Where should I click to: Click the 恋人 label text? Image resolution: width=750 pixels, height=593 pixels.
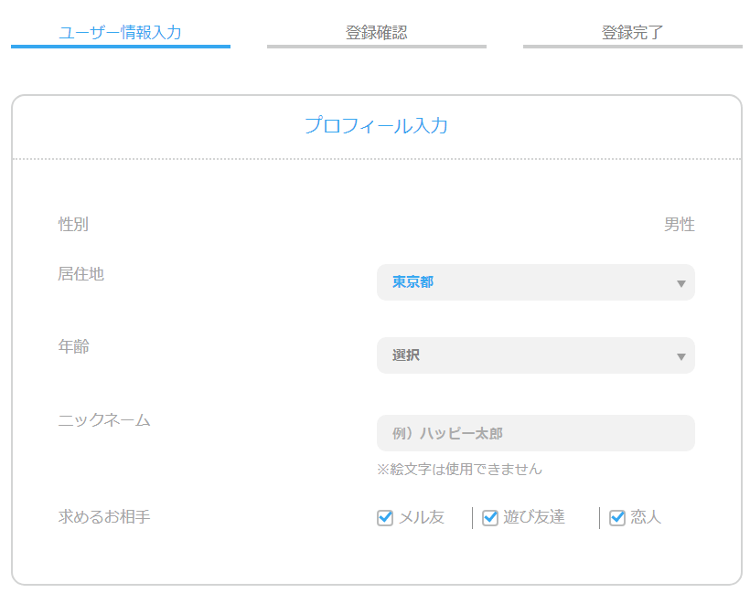(646, 518)
